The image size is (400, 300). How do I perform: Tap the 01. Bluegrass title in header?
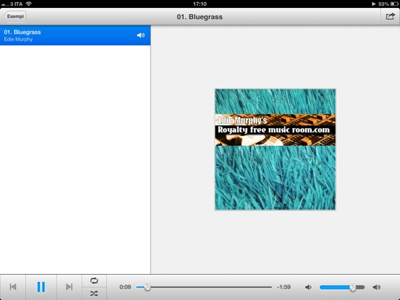pyautogui.click(x=200, y=17)
